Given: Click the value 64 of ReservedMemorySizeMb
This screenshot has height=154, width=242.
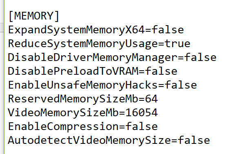Looking at the screenshot, I should [x=151, y=99].
